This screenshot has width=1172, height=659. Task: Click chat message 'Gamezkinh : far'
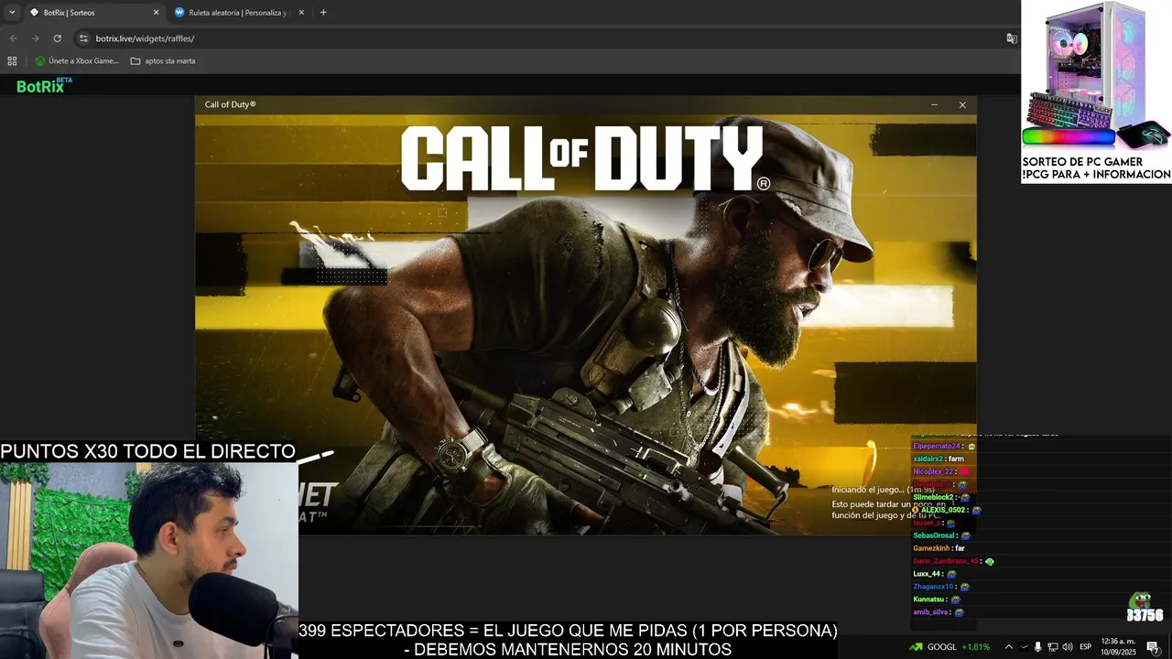coord(939,548)
